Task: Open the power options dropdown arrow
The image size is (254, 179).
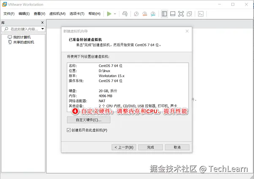Action: [115, 14]
